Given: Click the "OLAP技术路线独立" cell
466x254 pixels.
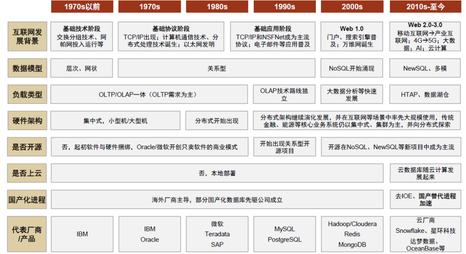Looking at the screenshot, I should (x=284, y=94).
